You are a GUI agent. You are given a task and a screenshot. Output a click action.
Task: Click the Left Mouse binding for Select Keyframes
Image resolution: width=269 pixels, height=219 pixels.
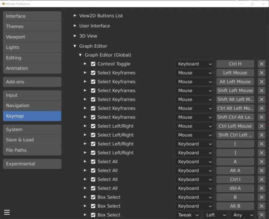[x=235, y=73]
